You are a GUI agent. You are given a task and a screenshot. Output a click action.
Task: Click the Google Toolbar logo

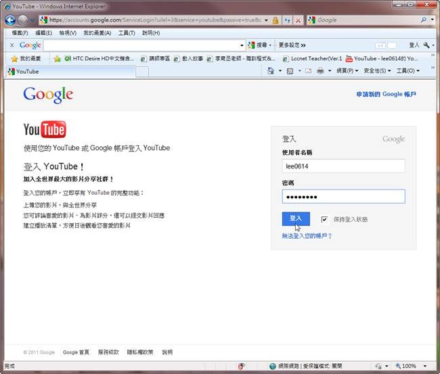point(30,45)
